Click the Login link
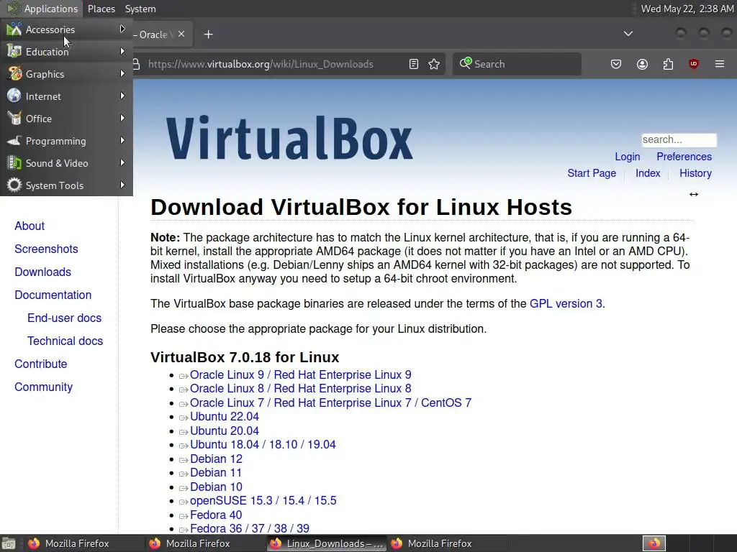The image size is (737, 552). [628, 156]
